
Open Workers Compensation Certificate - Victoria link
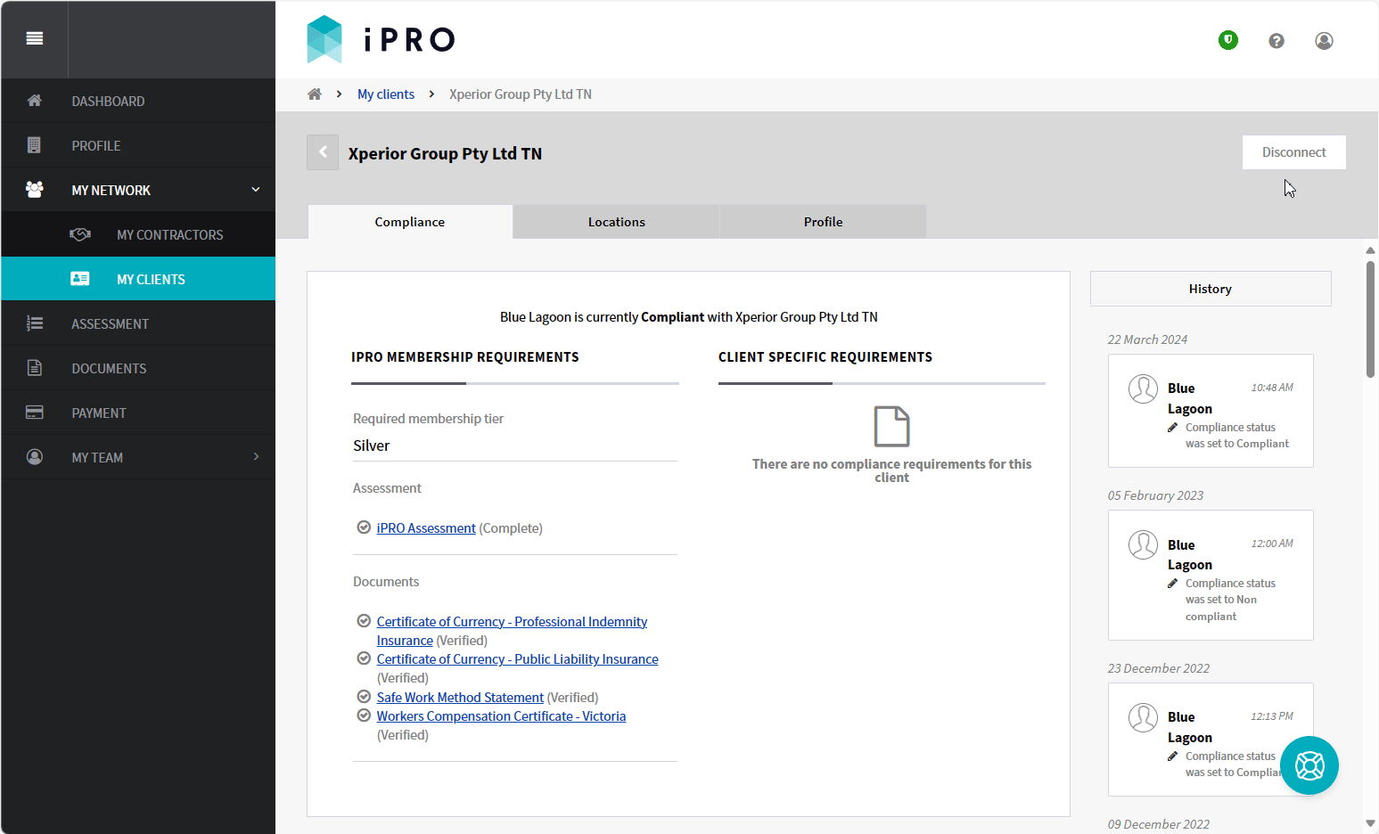click(x=501, y=716)
